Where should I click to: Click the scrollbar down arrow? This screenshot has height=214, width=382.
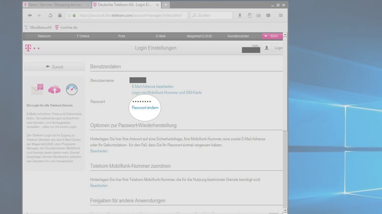point(285,211)
